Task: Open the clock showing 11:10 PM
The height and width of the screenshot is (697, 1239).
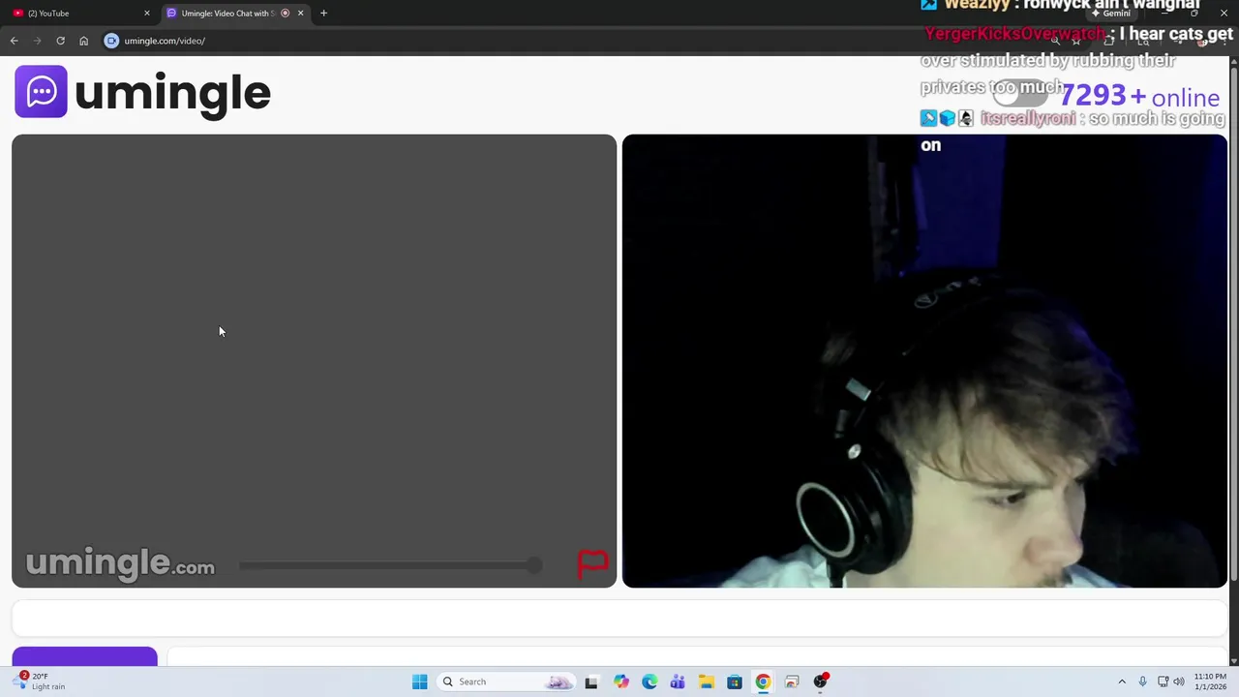Action: [1210, 682]
